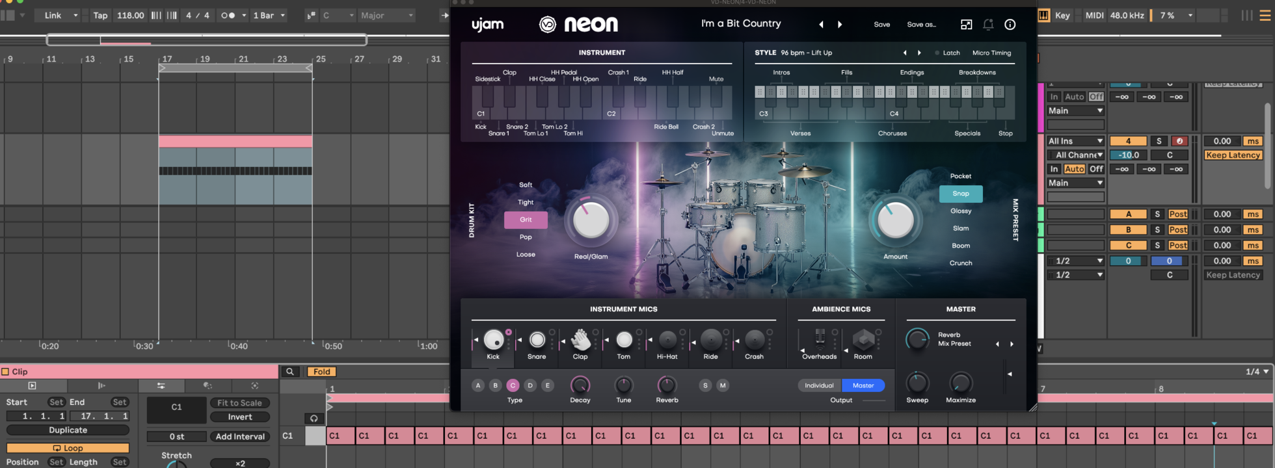
Task: Open the 1/4 grid dropdown
Action: click(x=1257, y=372)
